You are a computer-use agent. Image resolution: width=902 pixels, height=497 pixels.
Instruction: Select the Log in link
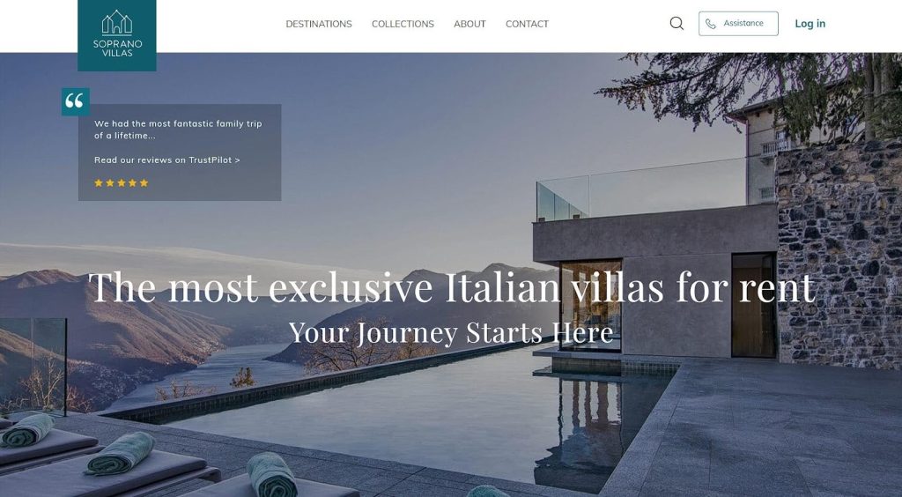click(810, 24)
